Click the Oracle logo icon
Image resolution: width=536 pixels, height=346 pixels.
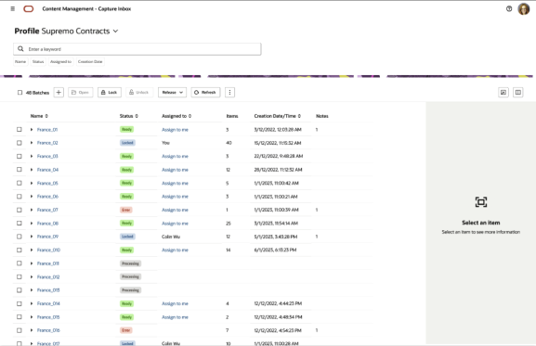click(x=29, y=9)
